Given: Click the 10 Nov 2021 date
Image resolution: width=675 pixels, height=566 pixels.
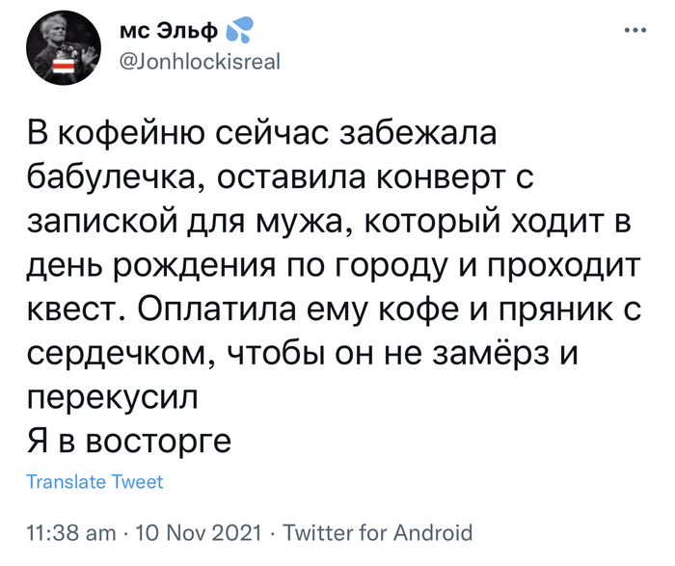Looking at the screenshot, I should click(x=196, y=532).
